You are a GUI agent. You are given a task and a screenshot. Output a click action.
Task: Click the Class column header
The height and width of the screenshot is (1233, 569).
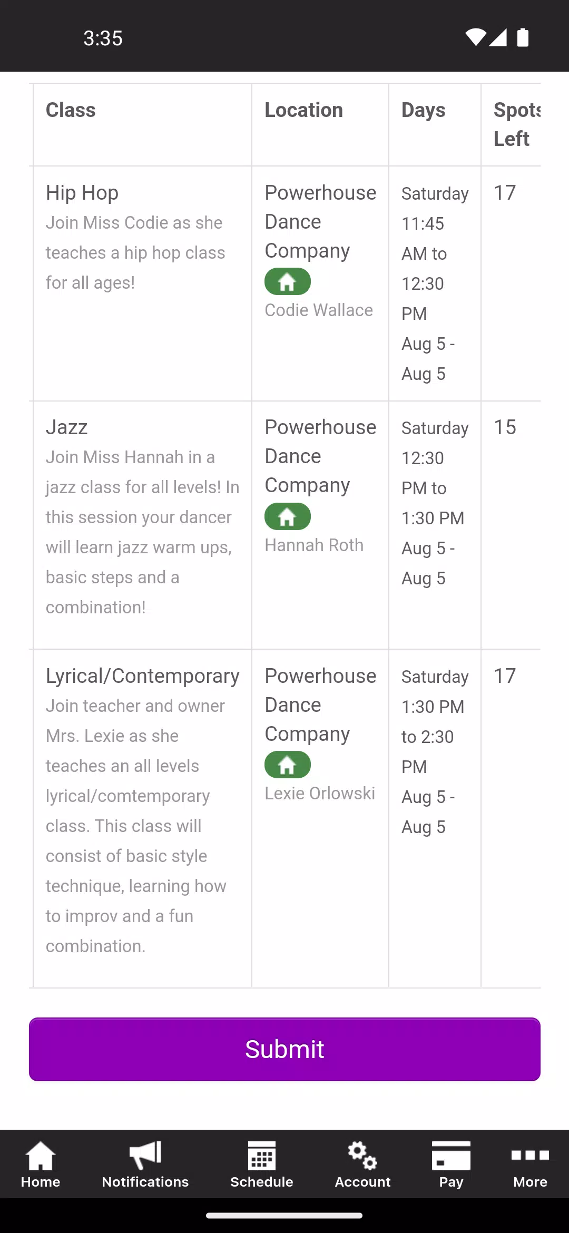point(71,110)
